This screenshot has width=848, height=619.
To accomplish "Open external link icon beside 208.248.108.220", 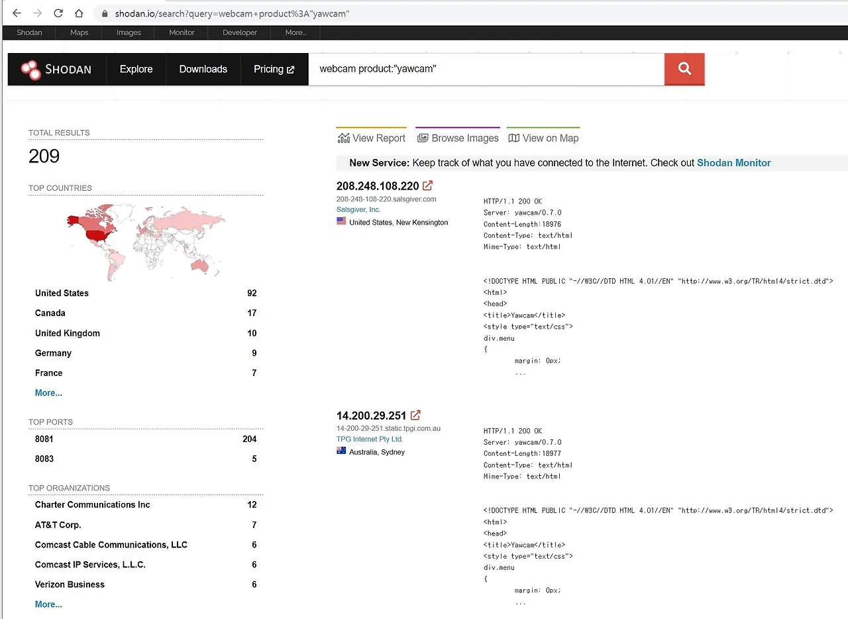I will coord(428,186).
